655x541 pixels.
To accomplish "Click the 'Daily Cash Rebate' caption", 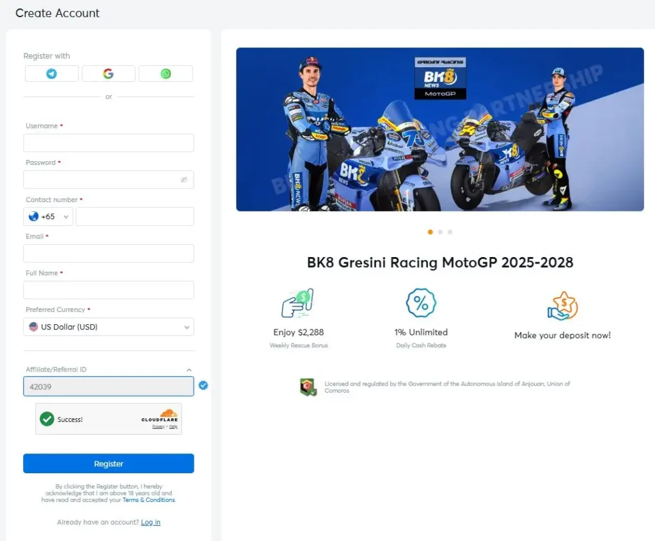I will (x=421, y=345).
